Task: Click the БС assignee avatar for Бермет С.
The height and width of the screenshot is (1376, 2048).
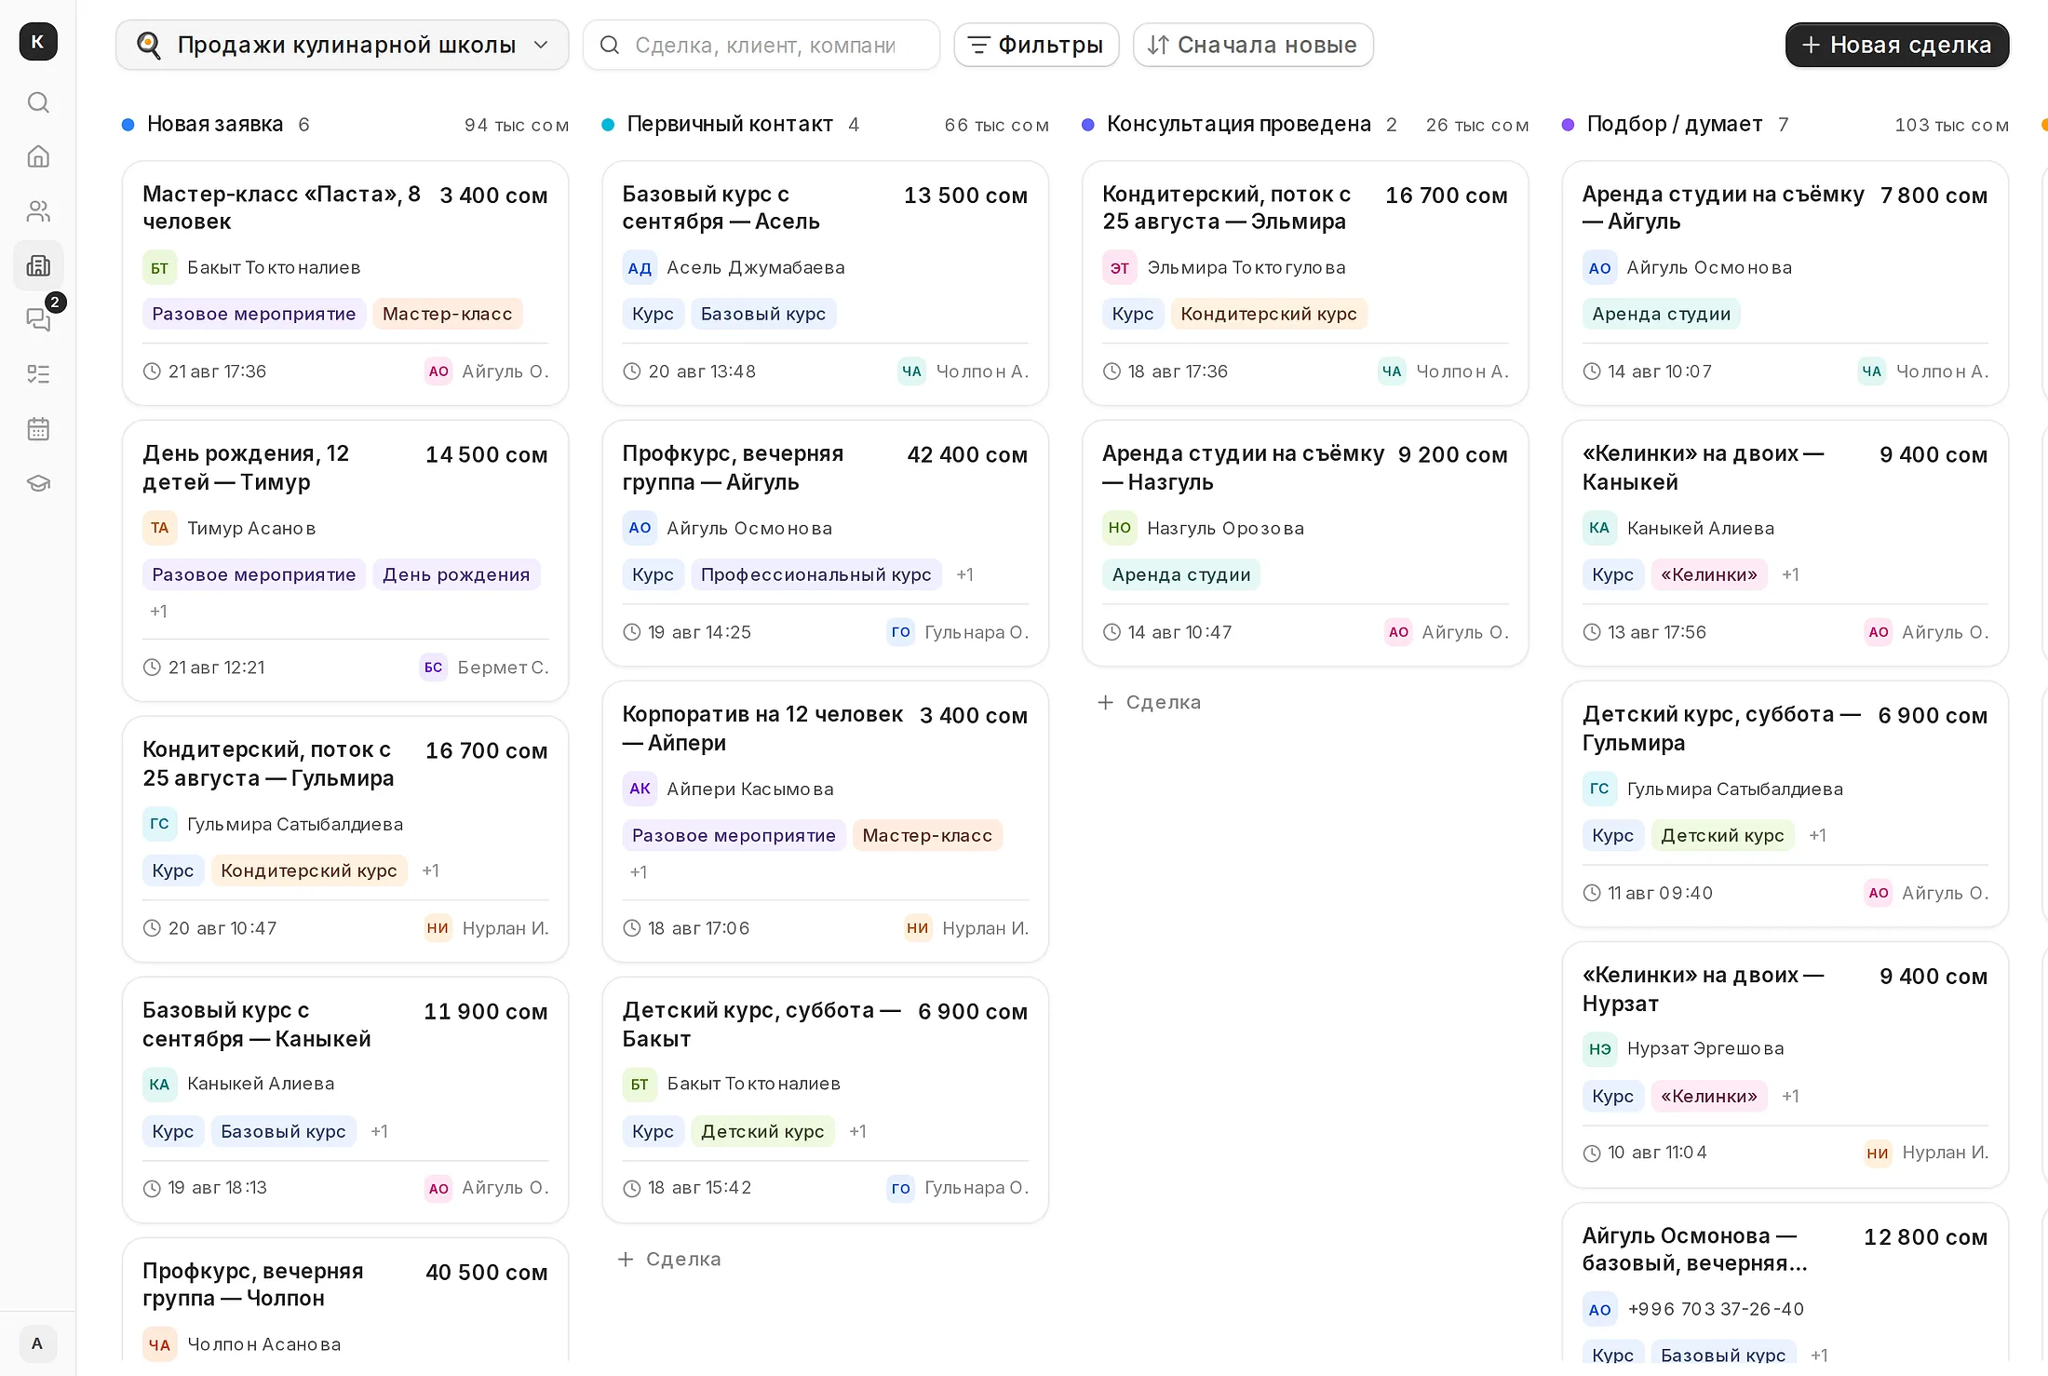Action: [x=434, y=668]
